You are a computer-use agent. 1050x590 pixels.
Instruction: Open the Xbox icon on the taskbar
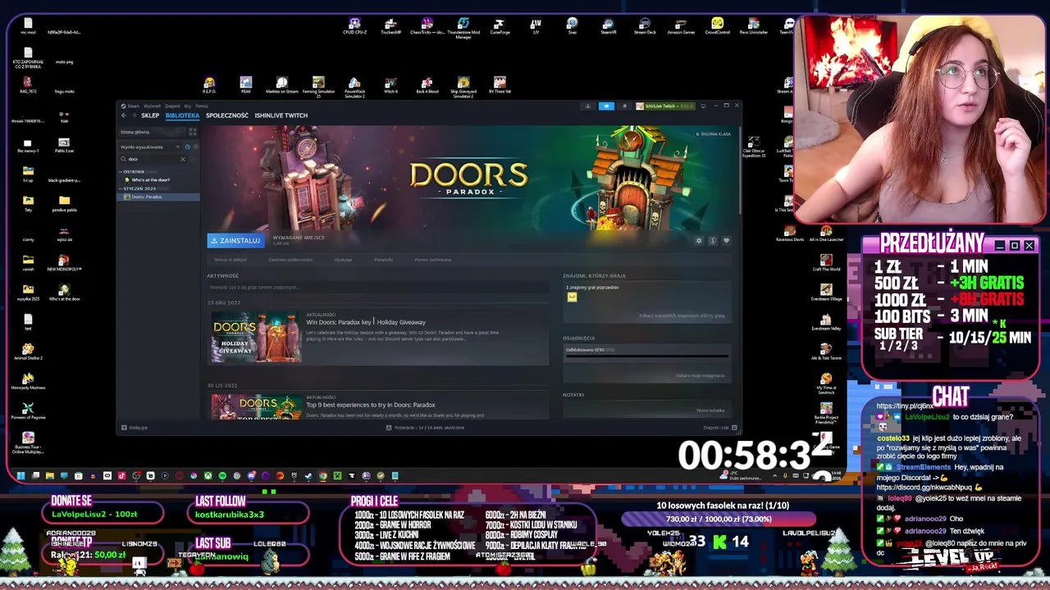(208, 475)
